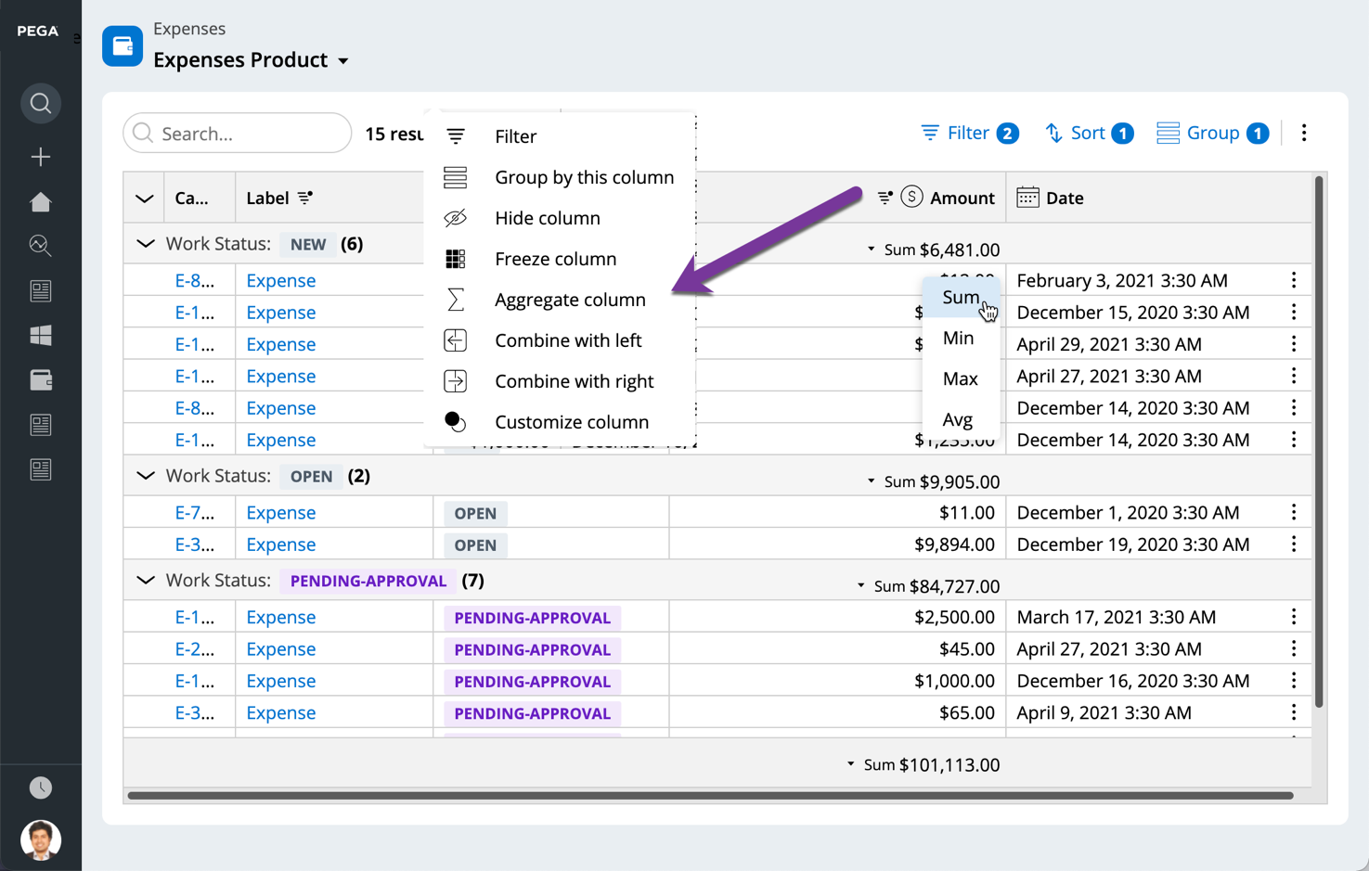Viewport: 1369px width, 871px height.
Task: Choose Aggregate column from the context menu
Action: [x=570, y=299]
